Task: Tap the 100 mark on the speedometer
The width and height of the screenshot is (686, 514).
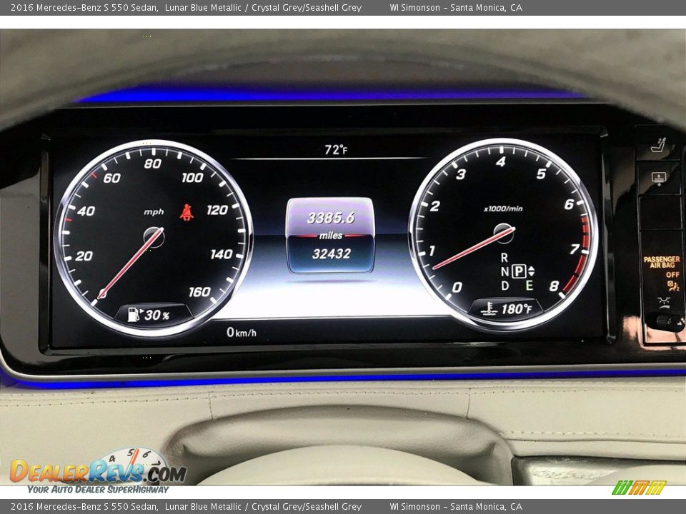Action: pos(192,177)
